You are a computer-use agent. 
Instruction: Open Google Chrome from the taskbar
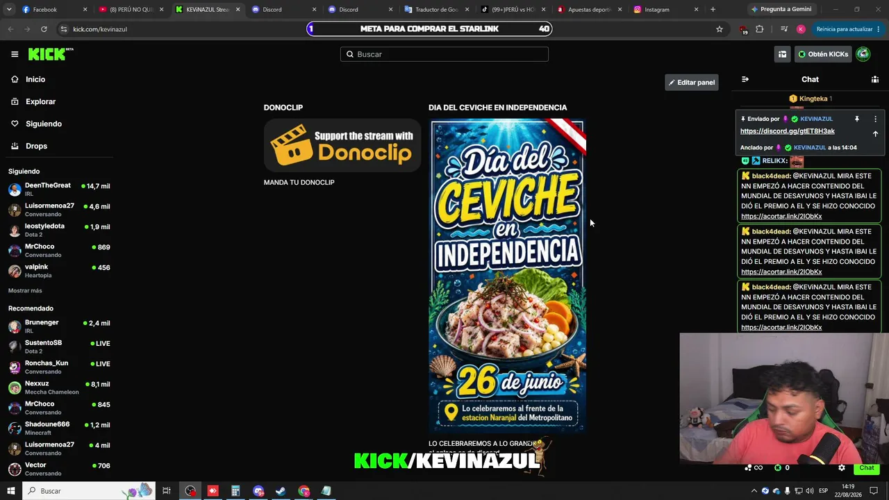tap(304, 491)
